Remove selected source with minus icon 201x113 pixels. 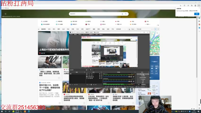pyautogui.click(x=89, y=85)
